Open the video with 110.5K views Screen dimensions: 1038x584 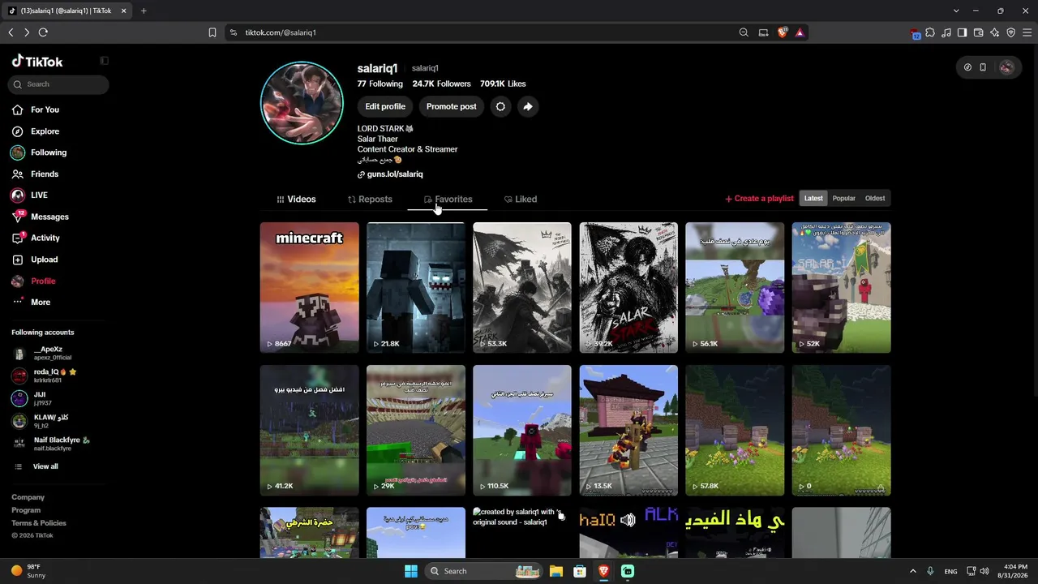click(522, 430)
